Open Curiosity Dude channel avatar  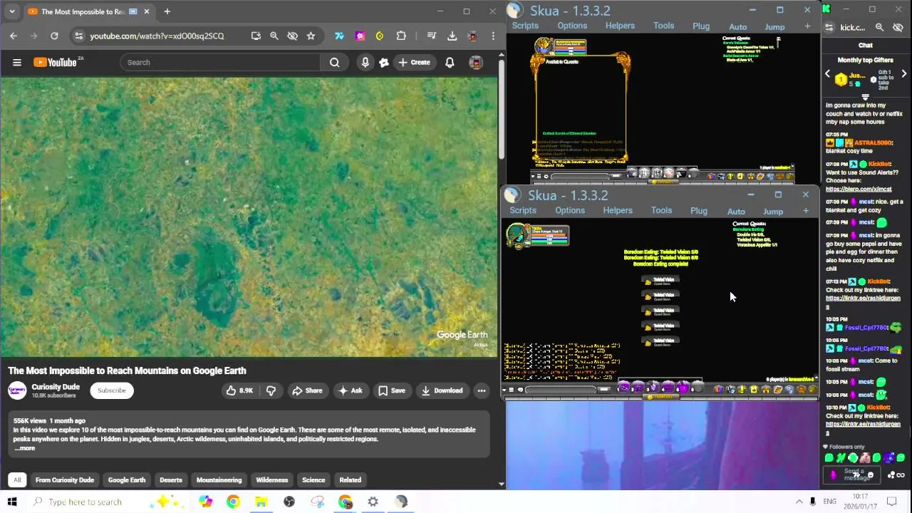click(x=17, y=390)
